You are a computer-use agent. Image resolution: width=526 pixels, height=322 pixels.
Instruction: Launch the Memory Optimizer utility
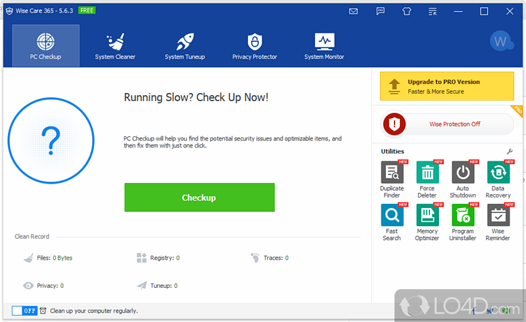point(427,216)
